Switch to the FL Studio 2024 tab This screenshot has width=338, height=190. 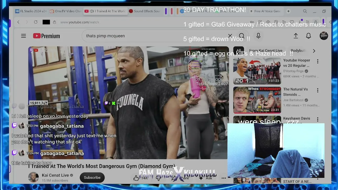click(x=31, y=11)
